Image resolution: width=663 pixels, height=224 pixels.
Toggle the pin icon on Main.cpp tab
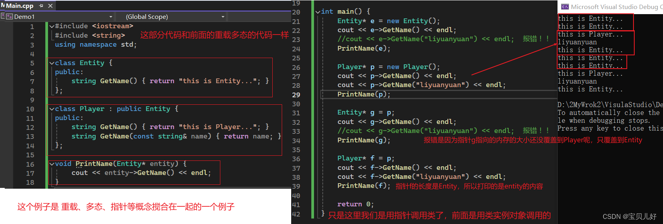pos(41,6)
